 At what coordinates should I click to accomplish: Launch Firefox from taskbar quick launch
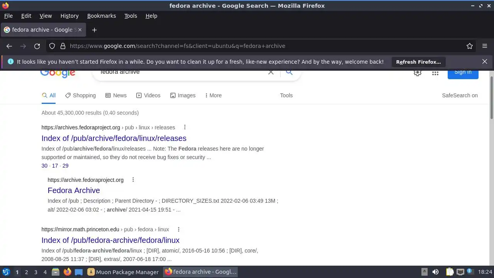point(67,272)
